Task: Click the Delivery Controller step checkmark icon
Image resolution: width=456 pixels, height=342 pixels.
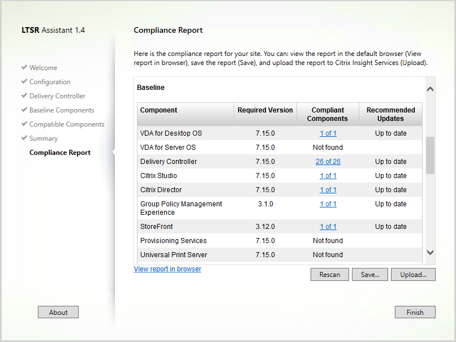Action: coord(24,96)
